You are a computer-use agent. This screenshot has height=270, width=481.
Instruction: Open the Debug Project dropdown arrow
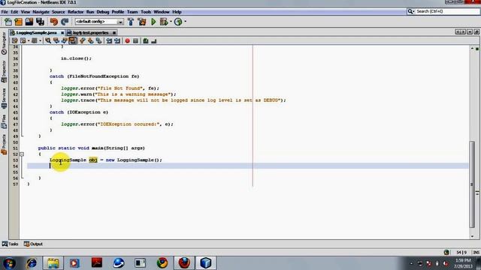[x=171, y=22]
